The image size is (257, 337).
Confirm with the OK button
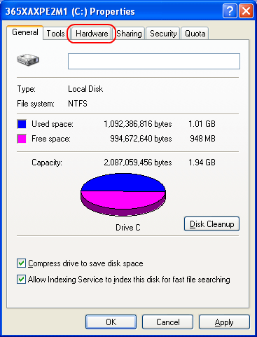(x=111, y=322)
